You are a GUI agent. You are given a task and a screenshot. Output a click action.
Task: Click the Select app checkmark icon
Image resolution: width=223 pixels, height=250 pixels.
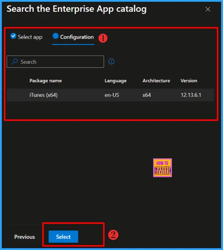(13, 36)
